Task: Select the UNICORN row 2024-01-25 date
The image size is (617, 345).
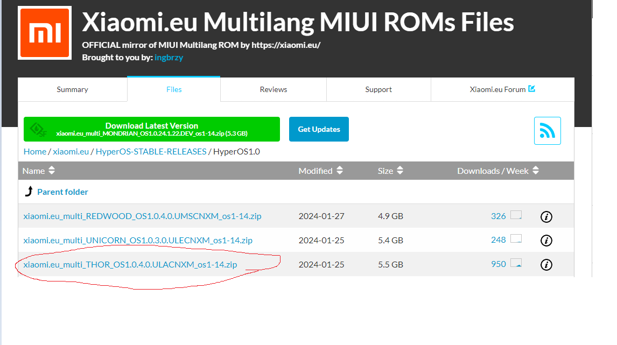Action: (321, 240)
